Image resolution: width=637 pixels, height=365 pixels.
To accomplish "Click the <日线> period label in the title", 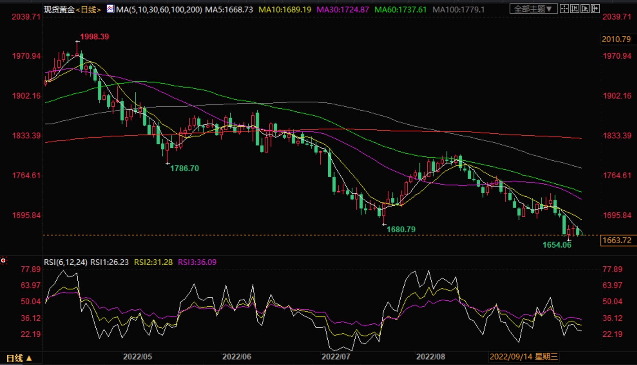I will pyautogui.click(x=89, y=9).
